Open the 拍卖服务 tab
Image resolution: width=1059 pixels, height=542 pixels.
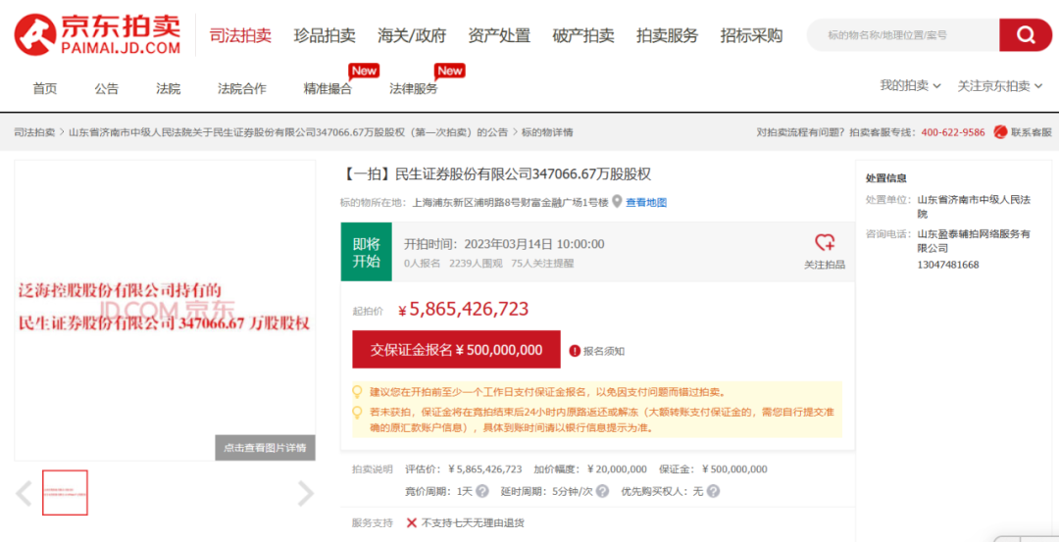[x=668, y=35]
